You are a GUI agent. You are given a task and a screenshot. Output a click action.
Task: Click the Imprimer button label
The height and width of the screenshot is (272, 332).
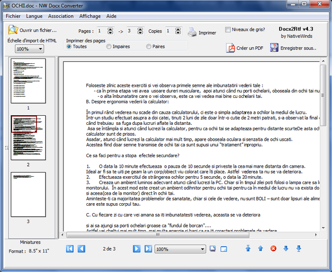tap(207, 33)
